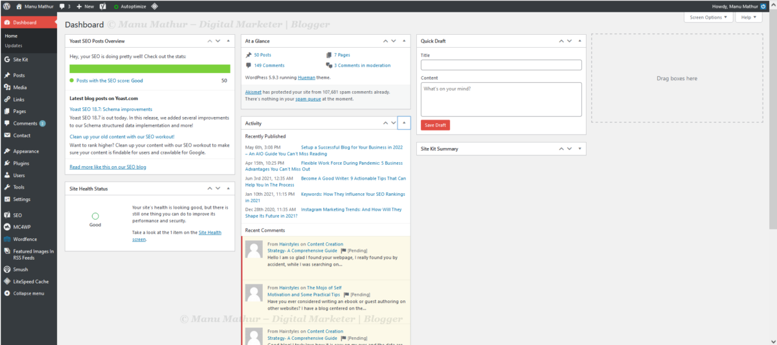The image size is (777, 345).
Task: Open the spam queue link
Action: pyautogui.click(x=308, y=99)
